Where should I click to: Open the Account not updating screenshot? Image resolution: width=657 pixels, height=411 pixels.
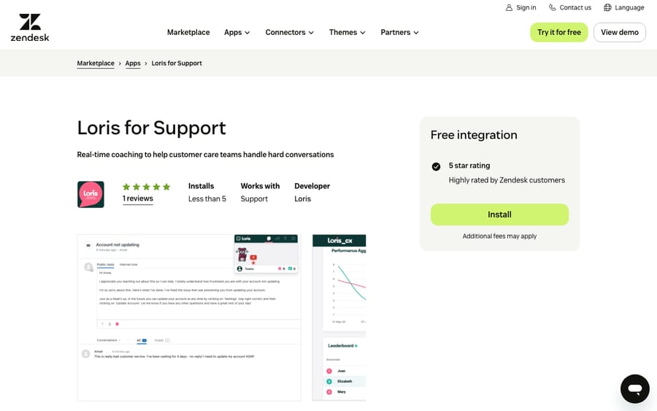click(189, 318)
